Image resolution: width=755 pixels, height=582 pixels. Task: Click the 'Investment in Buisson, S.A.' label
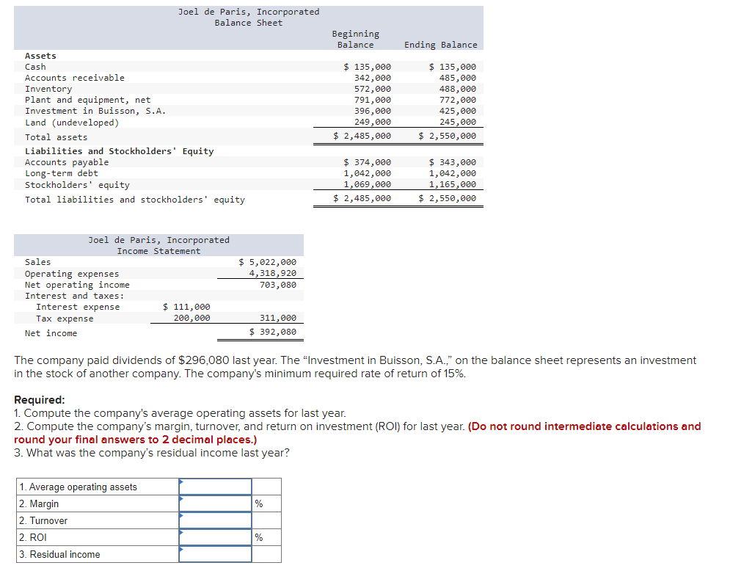[x=95, y=112]
